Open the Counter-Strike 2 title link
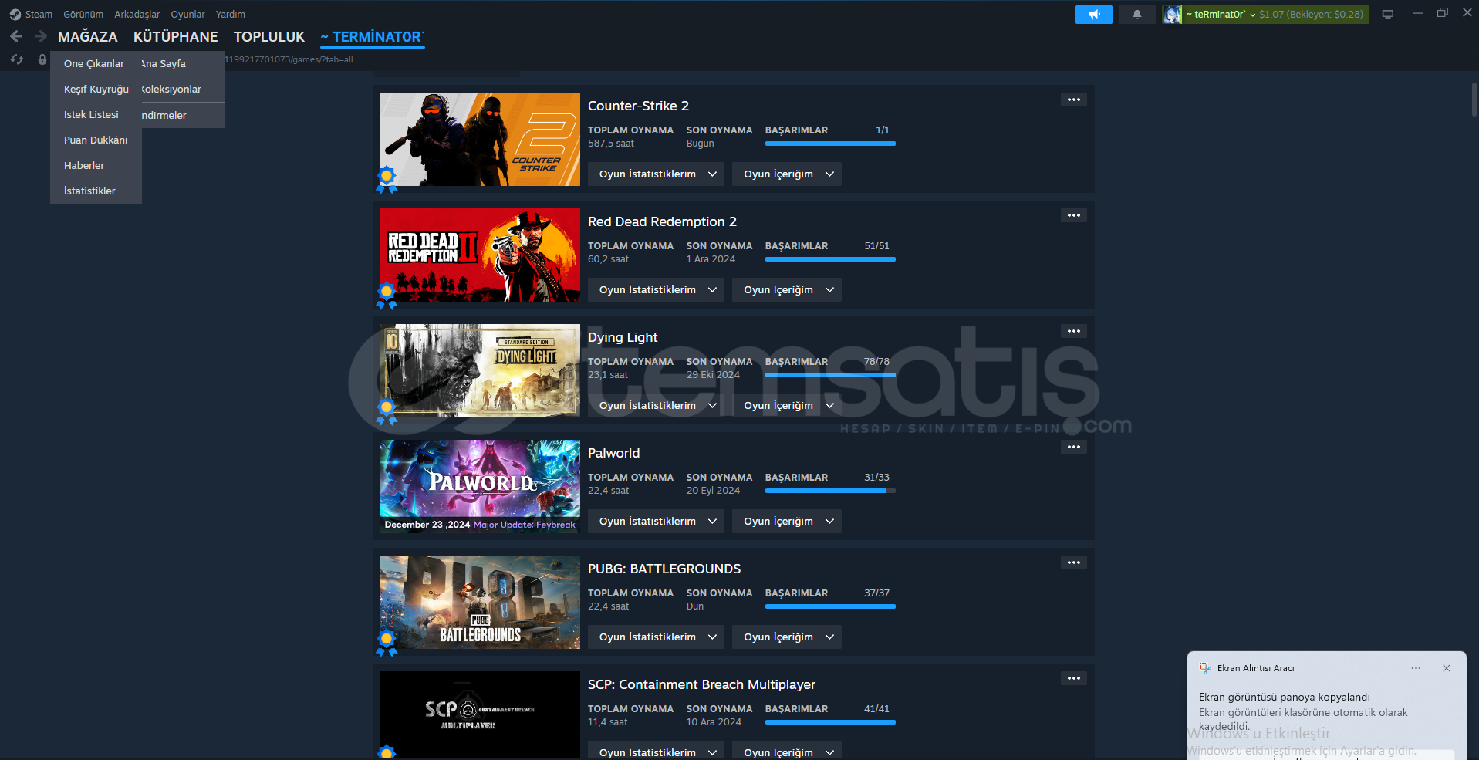 [638, 106]
